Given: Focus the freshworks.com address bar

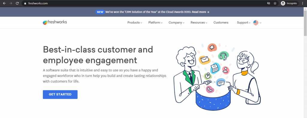Looking at the screenshot, I should pos(145,3).
